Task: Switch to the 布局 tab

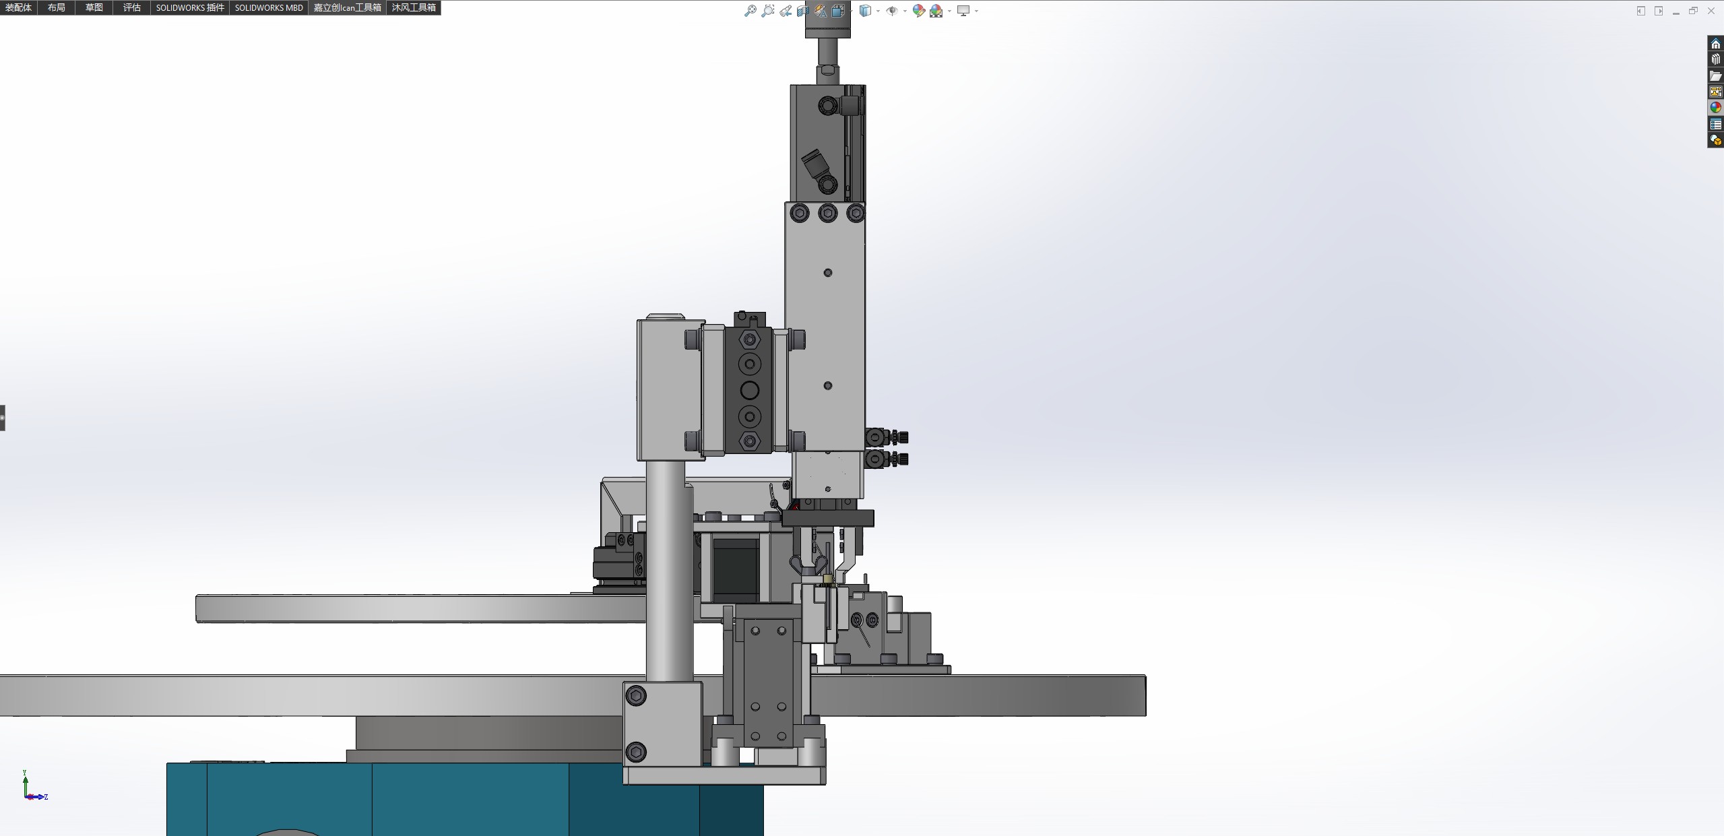Action: [56, 7]
